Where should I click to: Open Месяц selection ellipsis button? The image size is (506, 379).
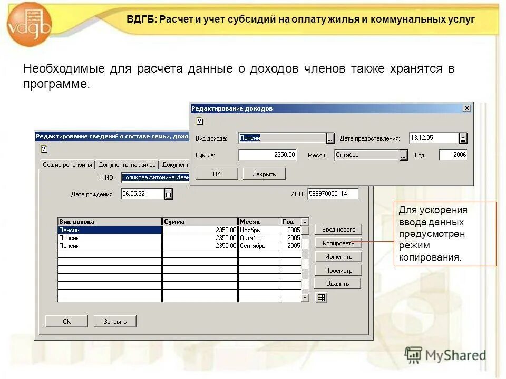[403, 155]
